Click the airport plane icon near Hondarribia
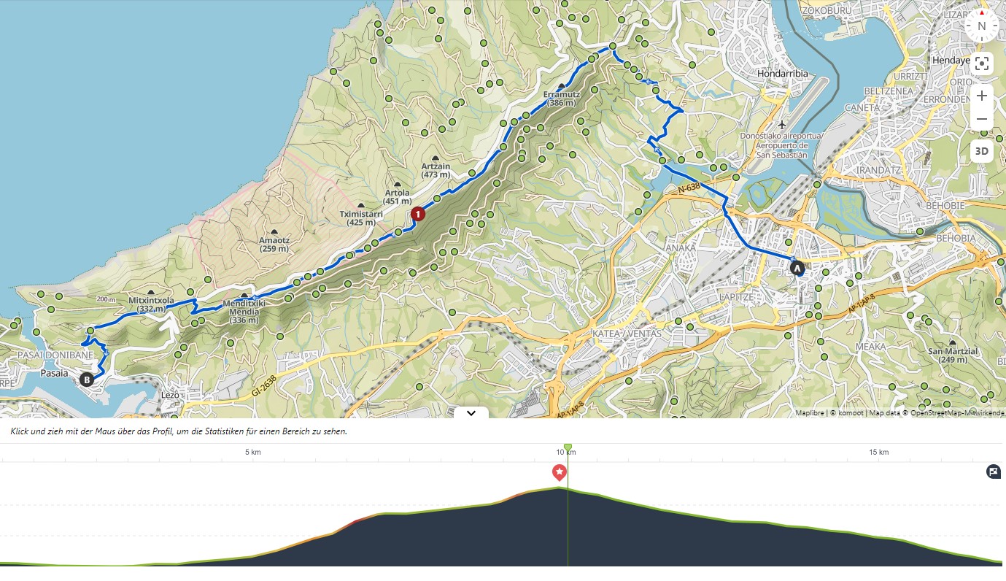Image resolution: width=1006 pixels, height=581 pixels. (782, 125)
